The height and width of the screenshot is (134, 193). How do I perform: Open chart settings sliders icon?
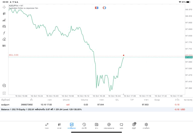point(4,26)
